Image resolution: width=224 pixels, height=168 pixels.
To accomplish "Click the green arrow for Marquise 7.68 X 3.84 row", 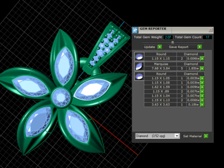I will tap(202, 69).
